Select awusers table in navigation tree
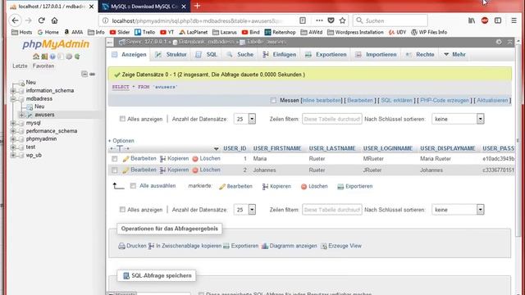Viewport: 525px width, 295px height. click(44, 115)
